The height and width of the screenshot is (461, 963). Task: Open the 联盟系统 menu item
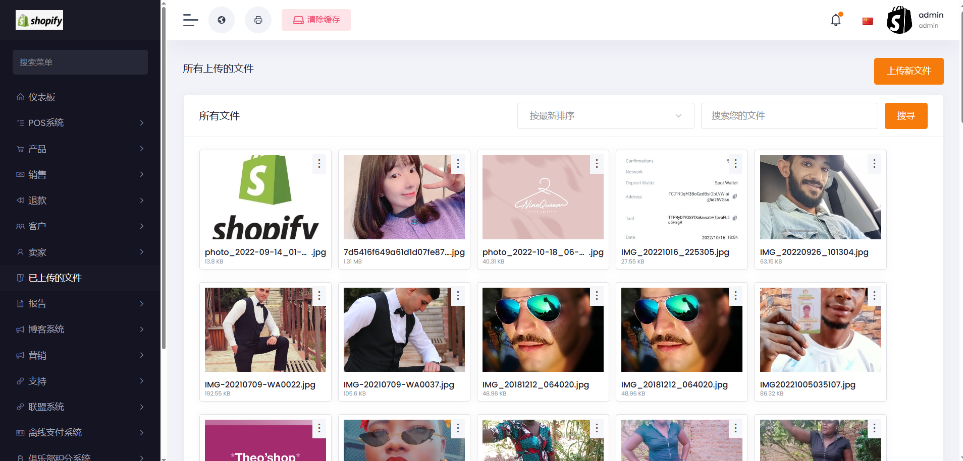(80, 407)
